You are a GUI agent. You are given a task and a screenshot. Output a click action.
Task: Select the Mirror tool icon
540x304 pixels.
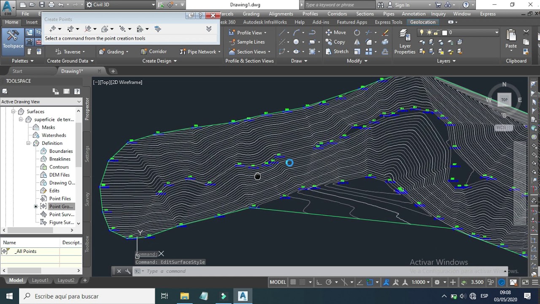(357, 42)
